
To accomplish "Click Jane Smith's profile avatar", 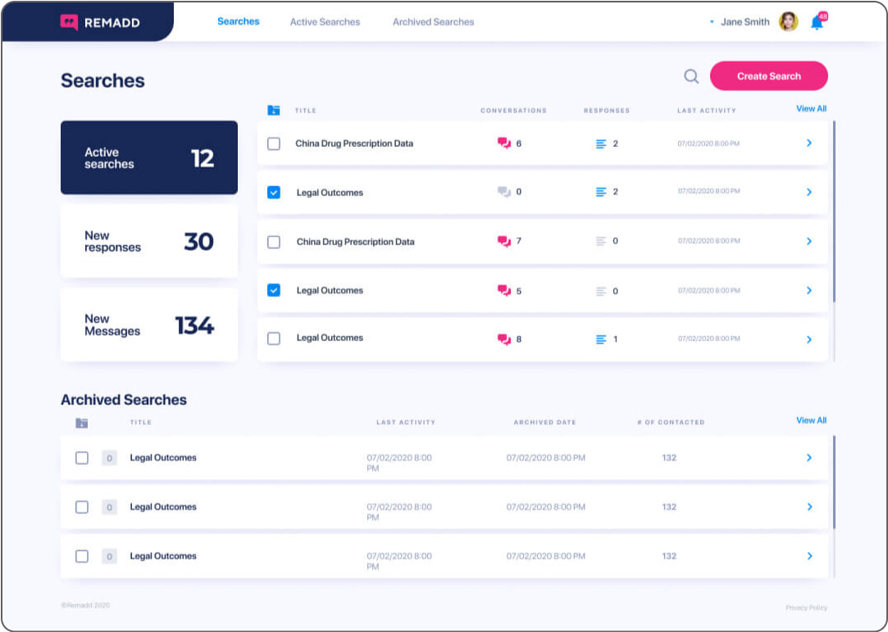I will pos(788,22).
